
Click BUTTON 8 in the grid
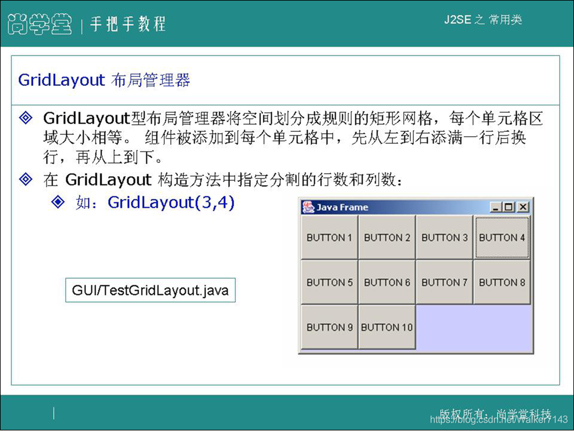coord(502,282)
